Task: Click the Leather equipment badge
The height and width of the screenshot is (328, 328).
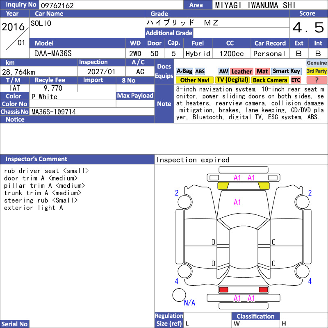Action: click(x=241, y=71)
